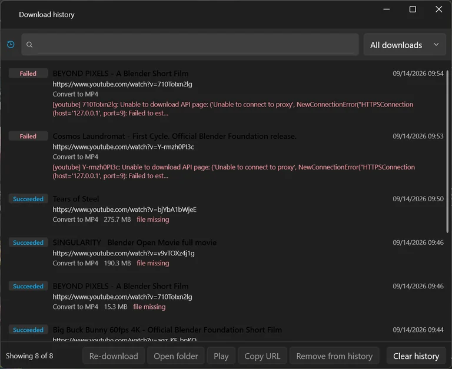Click the history list vertical scrollbar
Viewport: 452px width, 369px height.
click(447, 151)
